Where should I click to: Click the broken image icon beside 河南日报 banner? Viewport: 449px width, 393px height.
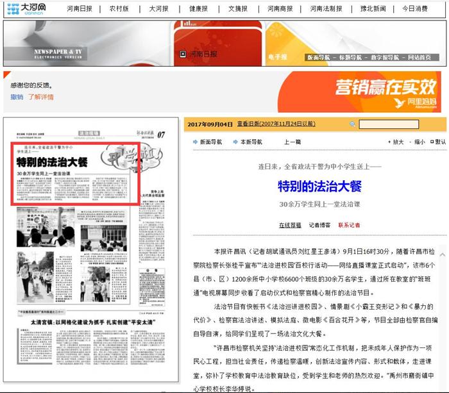pyautogui.click(x=183, y=54)
